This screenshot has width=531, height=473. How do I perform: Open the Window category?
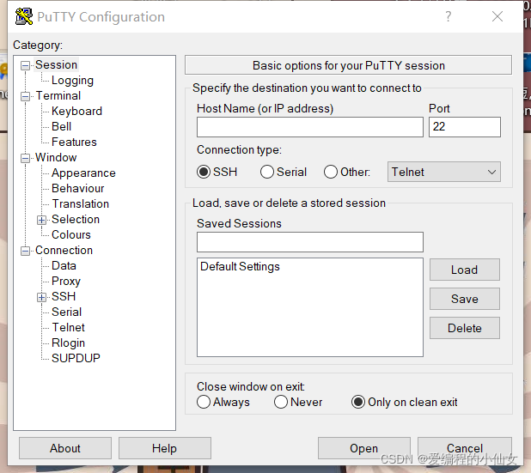tap(56, 157)
